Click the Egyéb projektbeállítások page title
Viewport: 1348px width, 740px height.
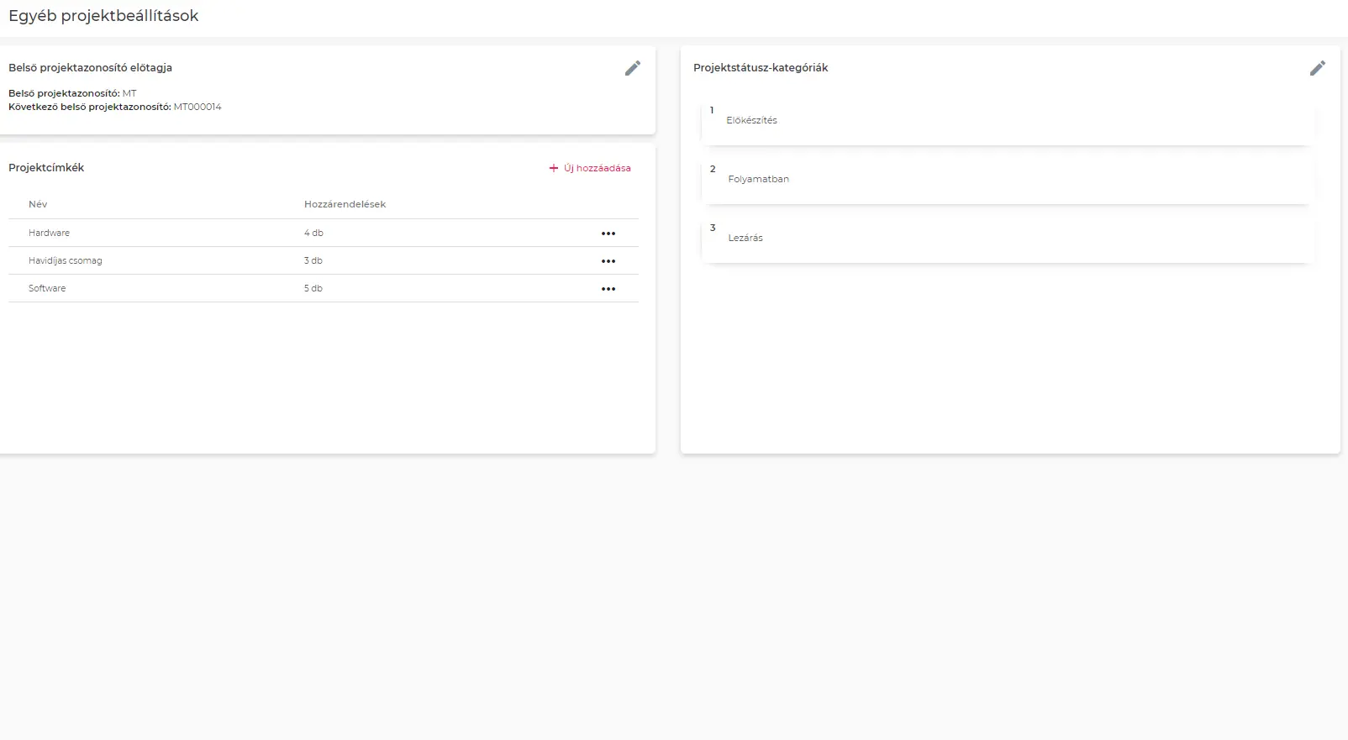(x=103, y=16)
